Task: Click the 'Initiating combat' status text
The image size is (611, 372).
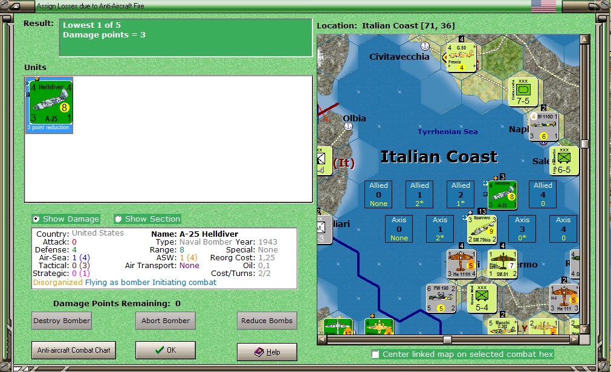Action: point(184,283)
